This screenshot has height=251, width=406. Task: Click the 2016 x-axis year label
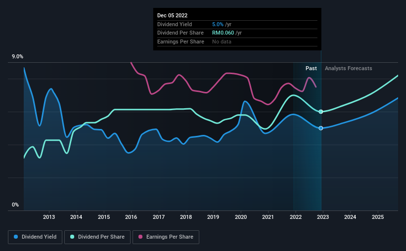131,217
